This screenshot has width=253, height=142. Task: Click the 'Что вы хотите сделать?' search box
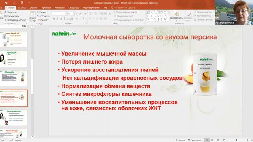[x=124, y=7]
